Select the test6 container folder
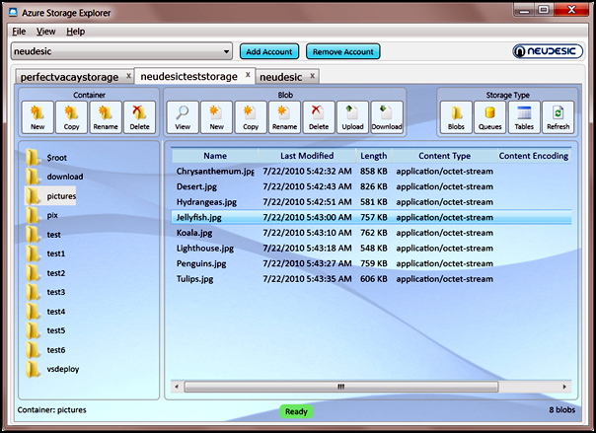The image size is (596, 433). point(45,350)
